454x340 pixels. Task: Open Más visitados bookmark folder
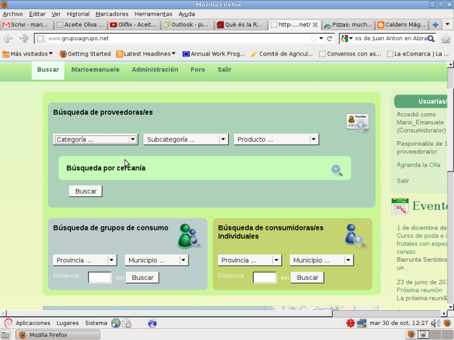pos(27,54)
